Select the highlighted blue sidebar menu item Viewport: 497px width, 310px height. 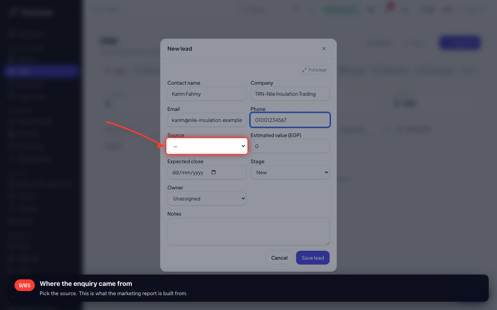[x=41, y=71]
